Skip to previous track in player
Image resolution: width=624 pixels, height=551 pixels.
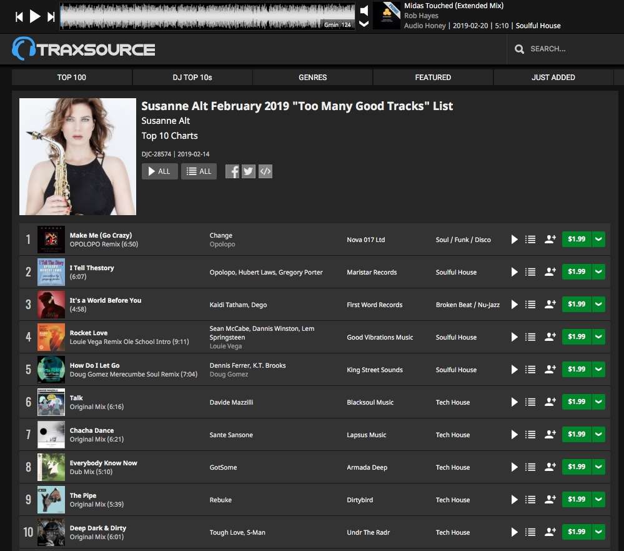tap(19, 17)
